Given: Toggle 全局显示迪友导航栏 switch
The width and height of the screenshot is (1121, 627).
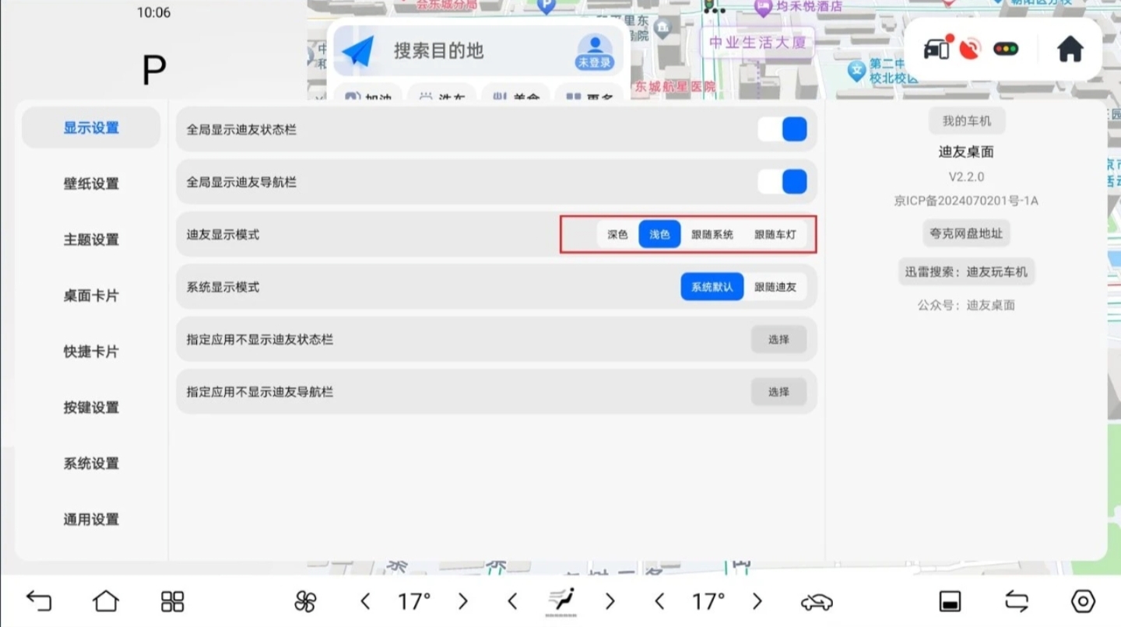Looking at the screenshot, I should coord(783,182).
